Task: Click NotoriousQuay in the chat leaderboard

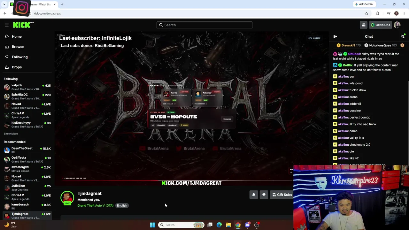Action: [381, 45]
